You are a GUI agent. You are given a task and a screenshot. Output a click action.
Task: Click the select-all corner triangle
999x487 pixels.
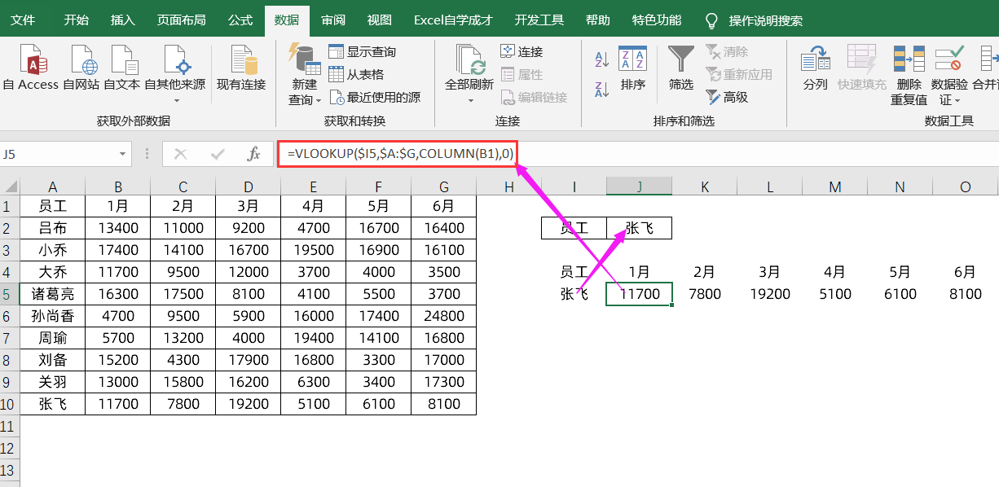click(10, 186)
